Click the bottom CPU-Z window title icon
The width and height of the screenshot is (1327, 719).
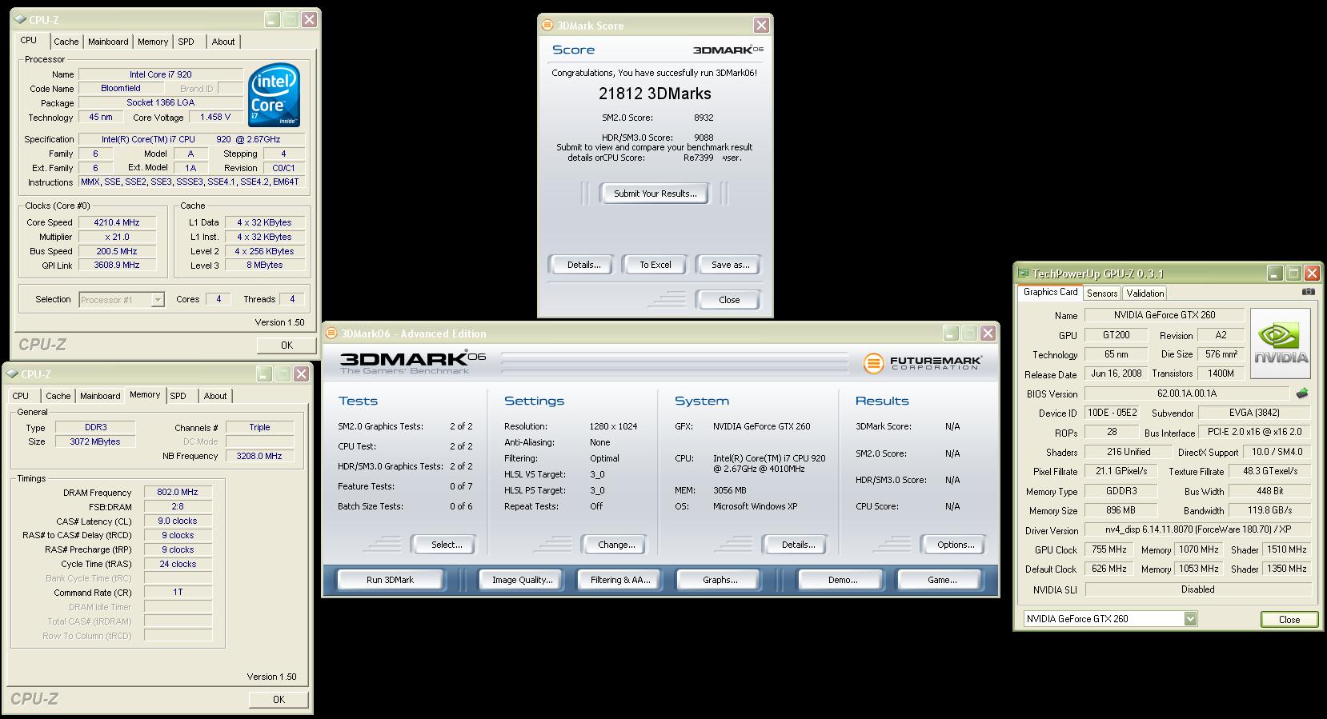(11, 374)
